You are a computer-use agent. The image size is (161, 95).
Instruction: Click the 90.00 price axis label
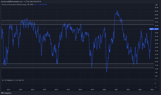point(156,11)
